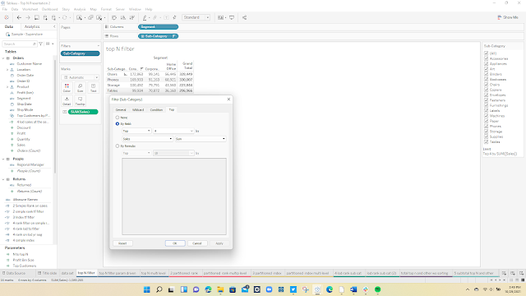The image size is (526, 296).
Task: Toggle the (All) checkbox in Sub-Category filter
Action: [x=486, y=53]
